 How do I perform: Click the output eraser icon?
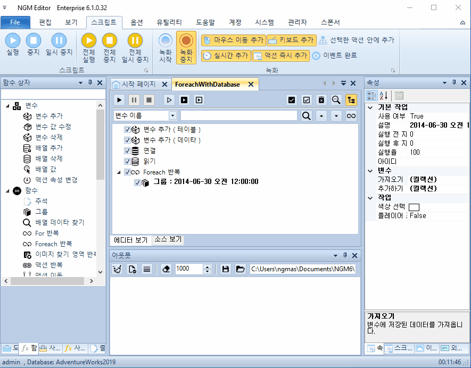point(166,269)
